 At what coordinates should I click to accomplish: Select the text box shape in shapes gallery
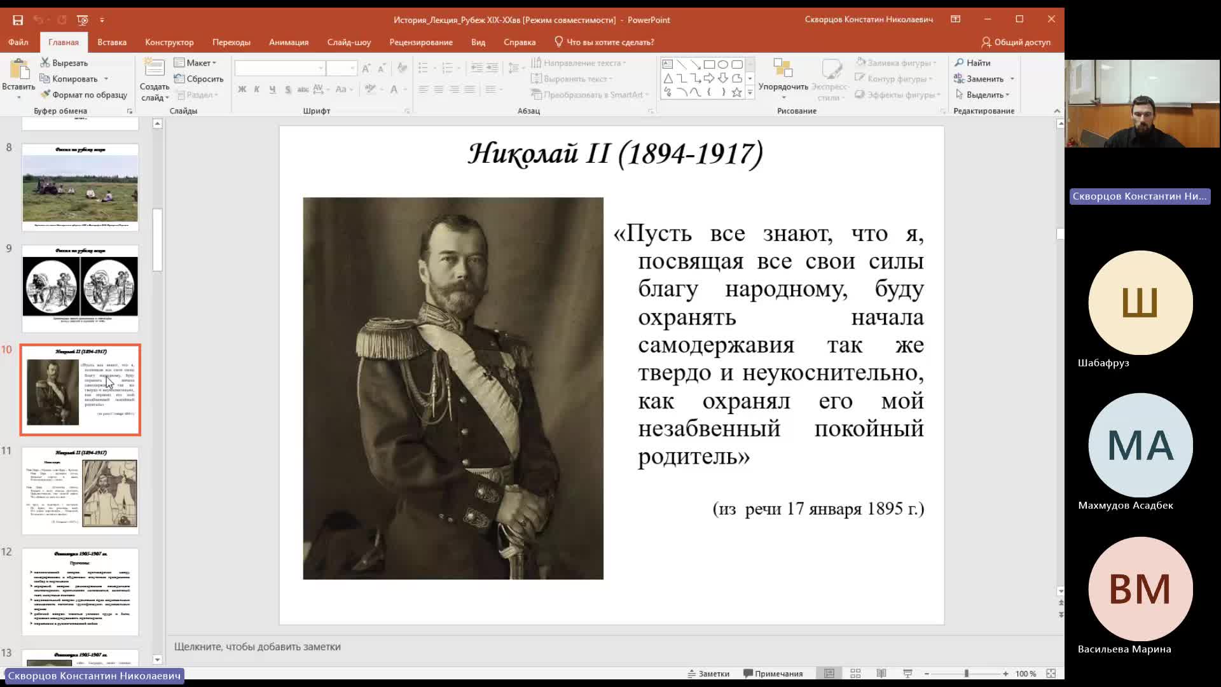667,64
